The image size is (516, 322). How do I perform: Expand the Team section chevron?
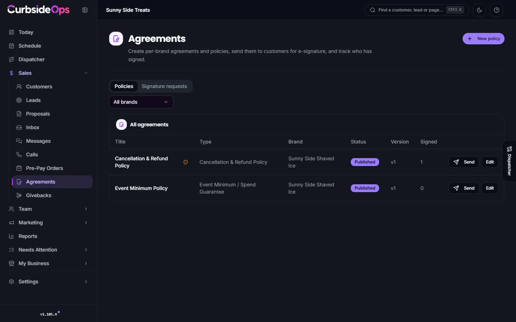(x=86, y=209)
